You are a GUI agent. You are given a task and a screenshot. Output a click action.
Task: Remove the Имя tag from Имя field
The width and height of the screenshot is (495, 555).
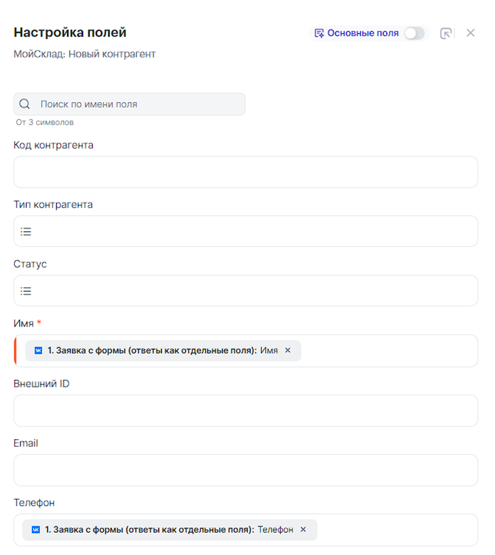pyautogui.click(x=288, y=350)
